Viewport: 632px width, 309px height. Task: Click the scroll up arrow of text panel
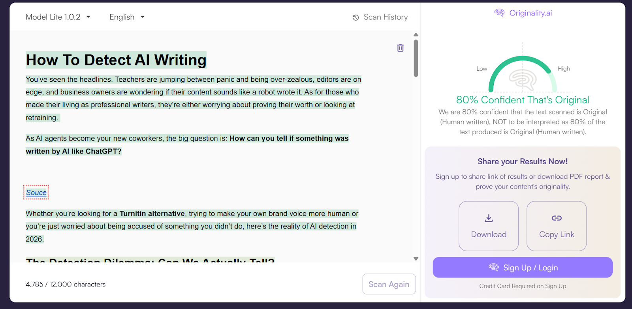416,35
